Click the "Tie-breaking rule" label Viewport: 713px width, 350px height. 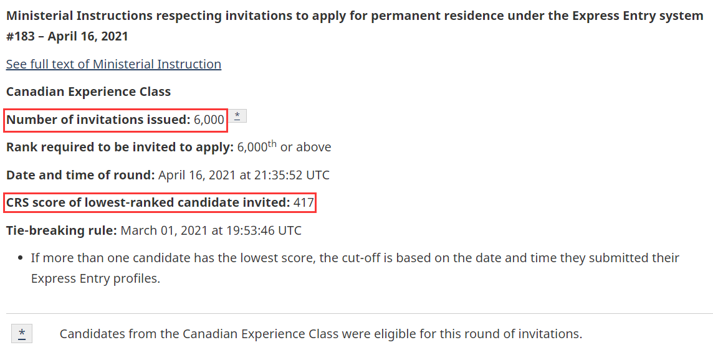61,230
